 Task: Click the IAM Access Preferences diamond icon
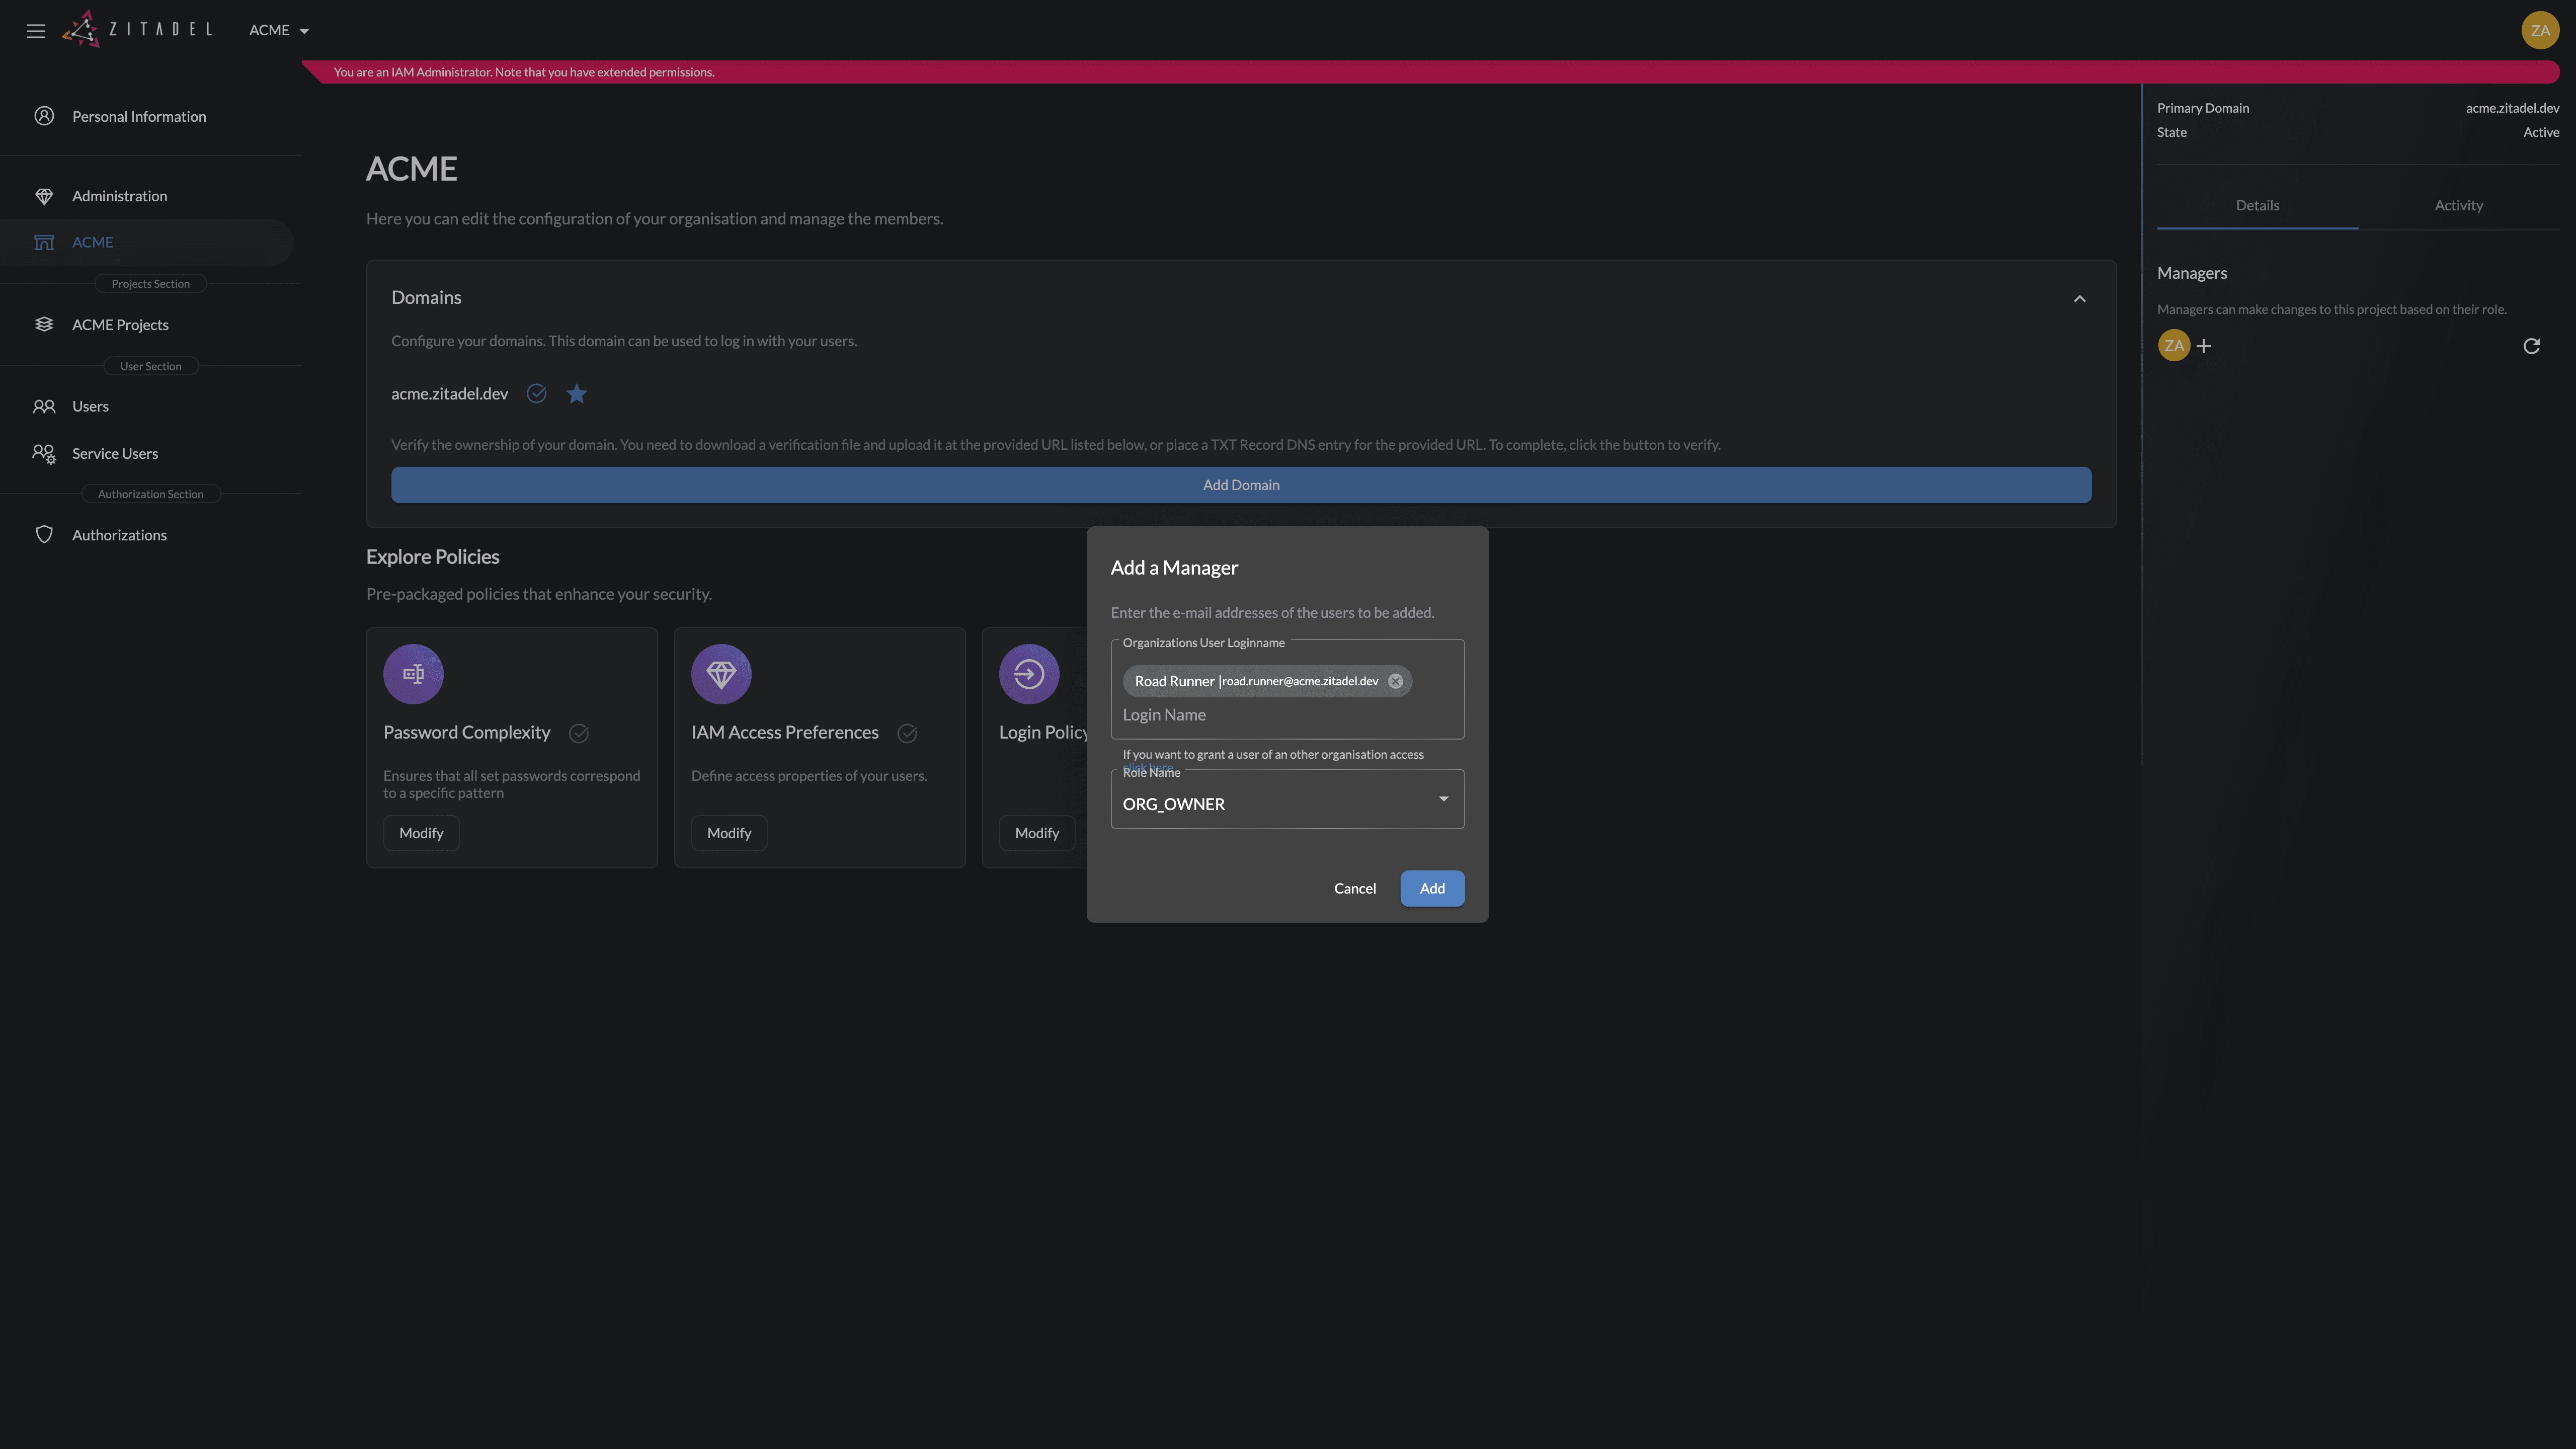click(721, 674)
